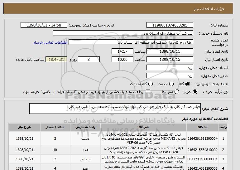
Task: Click item code 2164215564810009
Action: [203, 150]
